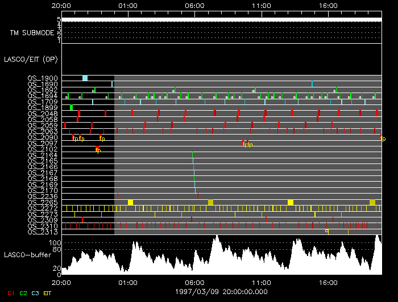This screenshot has width=398, height=302.
Task: Select the rightmost yellow fp marker in OS_2090 row
Action: pyautogui.click(x=383, y=139)
